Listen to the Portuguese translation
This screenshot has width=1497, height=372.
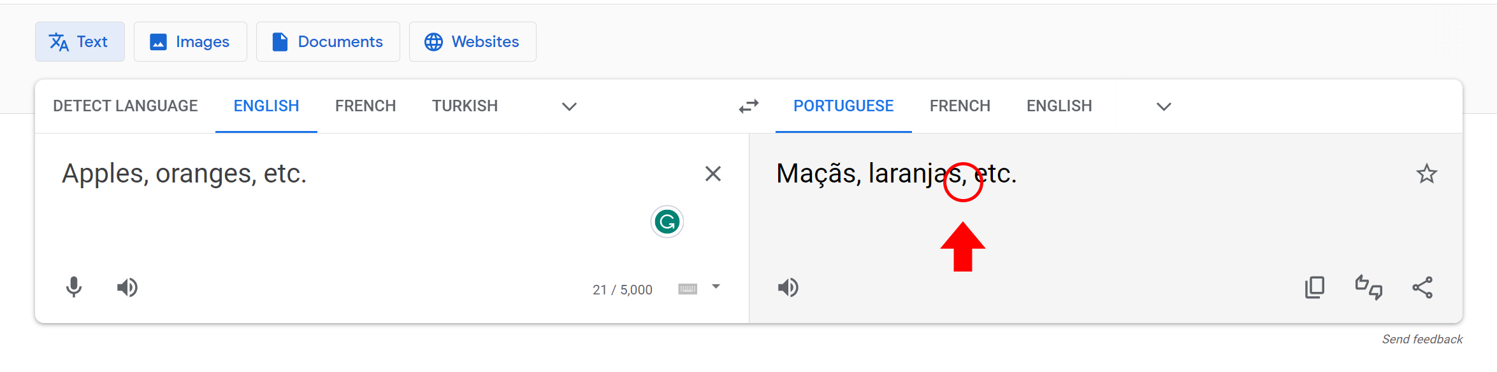point(788,287)
